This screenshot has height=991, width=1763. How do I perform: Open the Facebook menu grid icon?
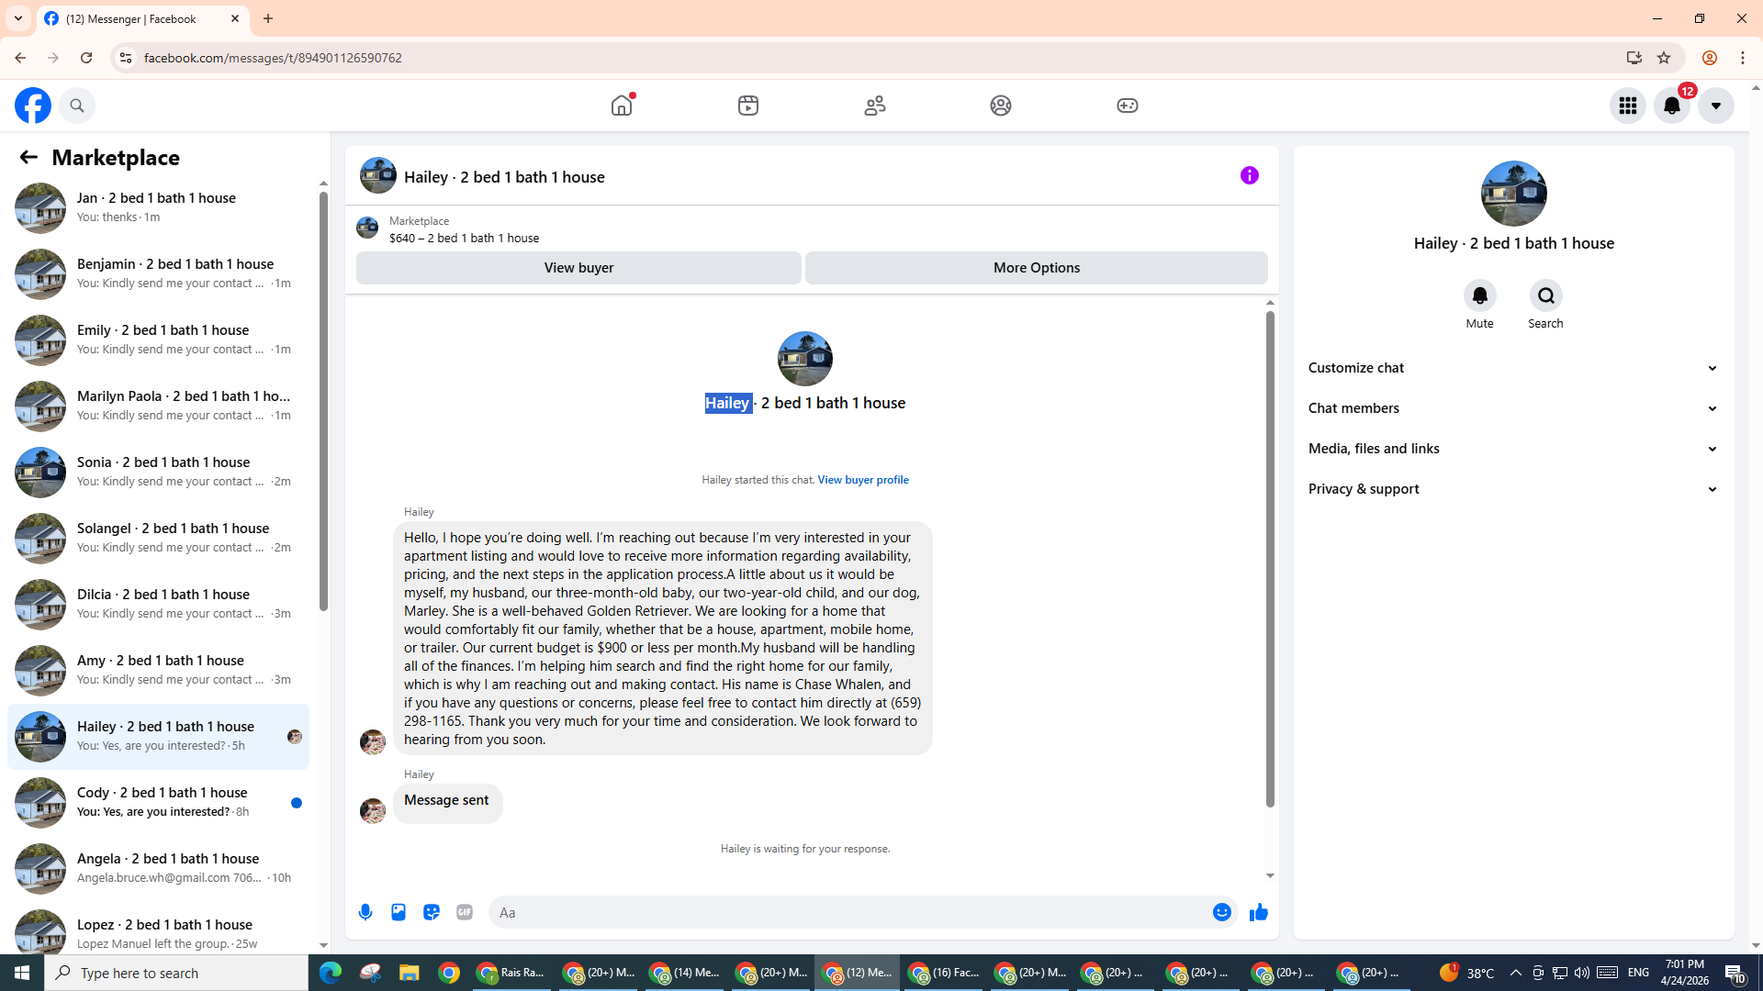[x=1628, y=106]
